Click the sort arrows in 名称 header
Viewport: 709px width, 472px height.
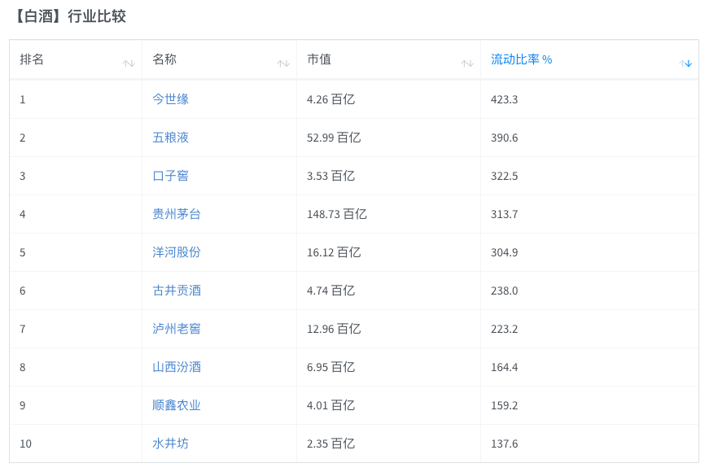[283, 63]
